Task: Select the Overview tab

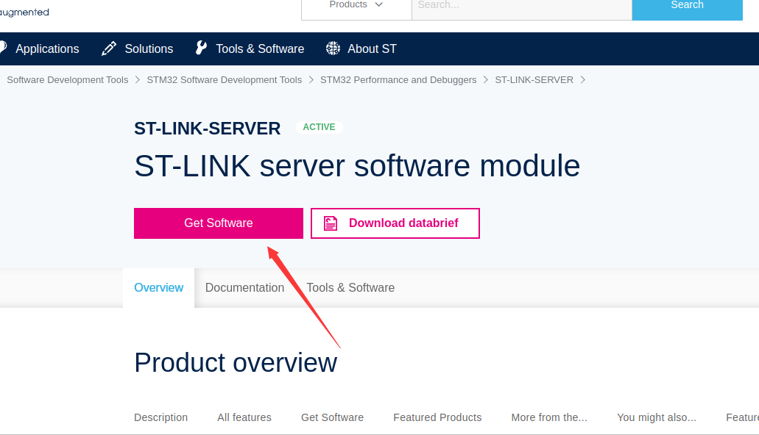Action: tap(158, 287)
